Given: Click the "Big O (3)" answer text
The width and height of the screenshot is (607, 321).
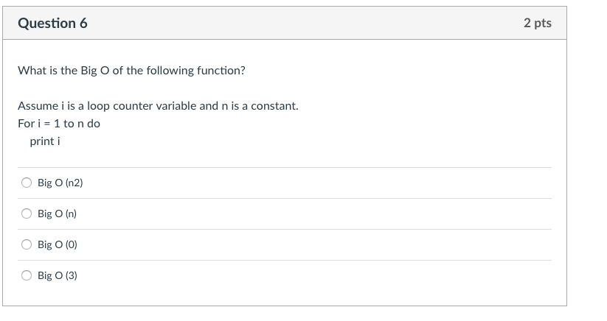Looking at the screenshot, I should click(58, 275).
